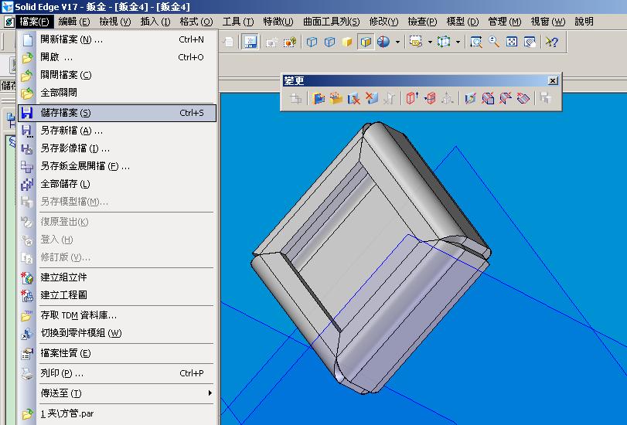Select 全部儲存 (L) menu entry
This screenshot has height=425, width=627.
(117, 184)
